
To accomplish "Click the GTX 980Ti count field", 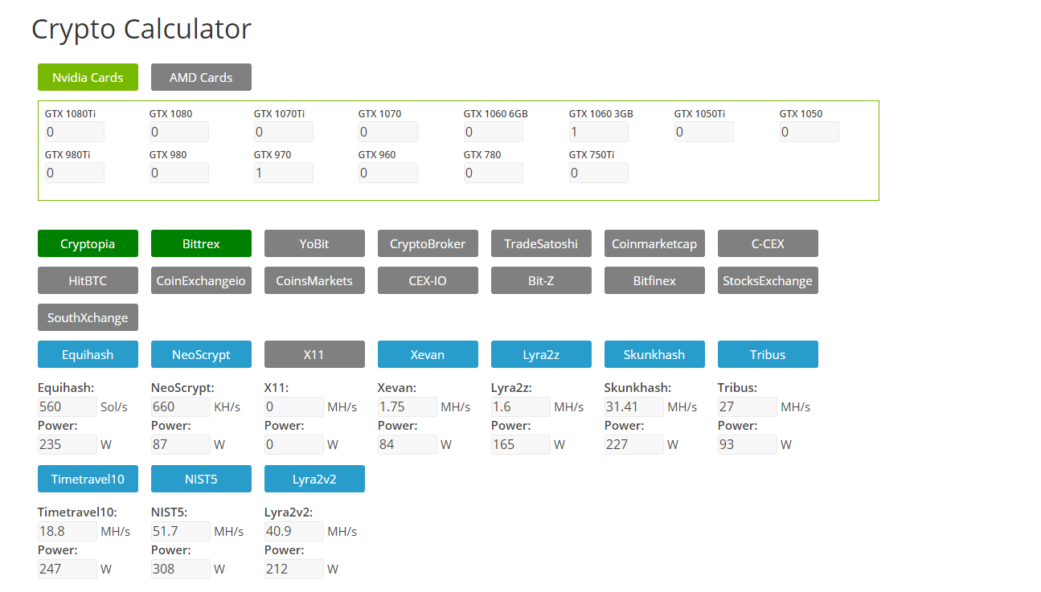I will pos(75,173).
